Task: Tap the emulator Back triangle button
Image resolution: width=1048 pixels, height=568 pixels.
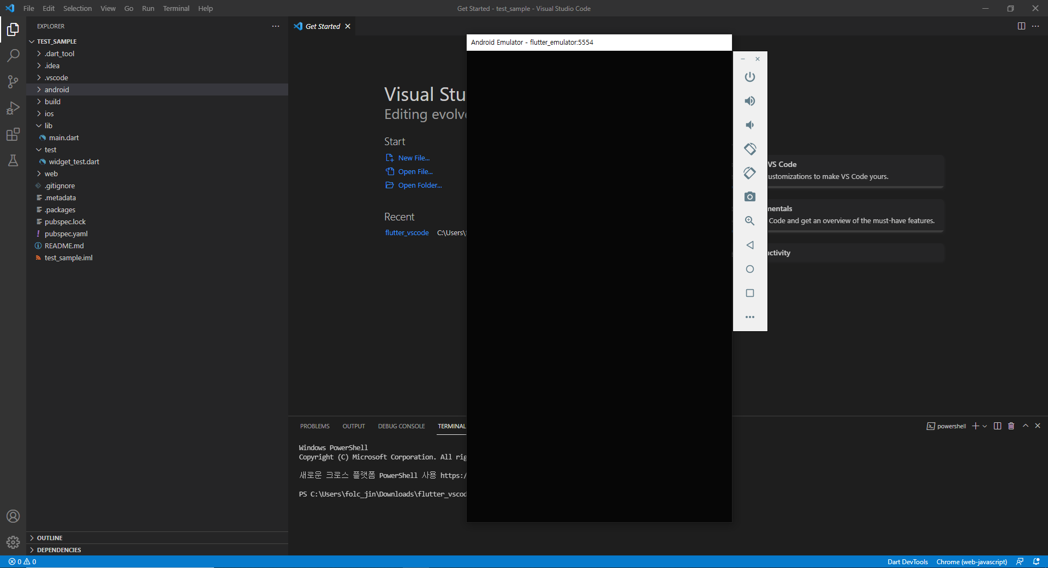Action: pos(750,245)
